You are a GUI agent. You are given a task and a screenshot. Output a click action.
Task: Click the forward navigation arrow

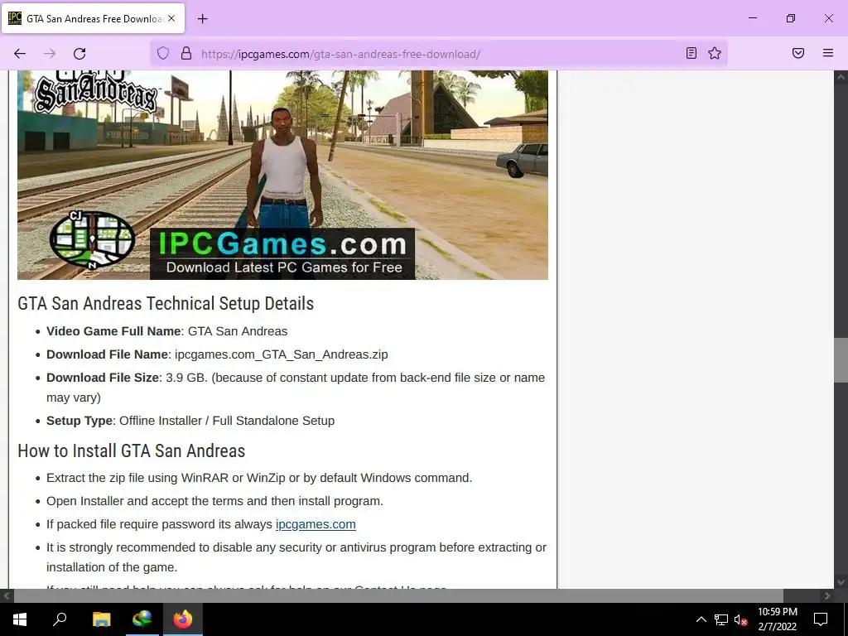coord(50,54)
